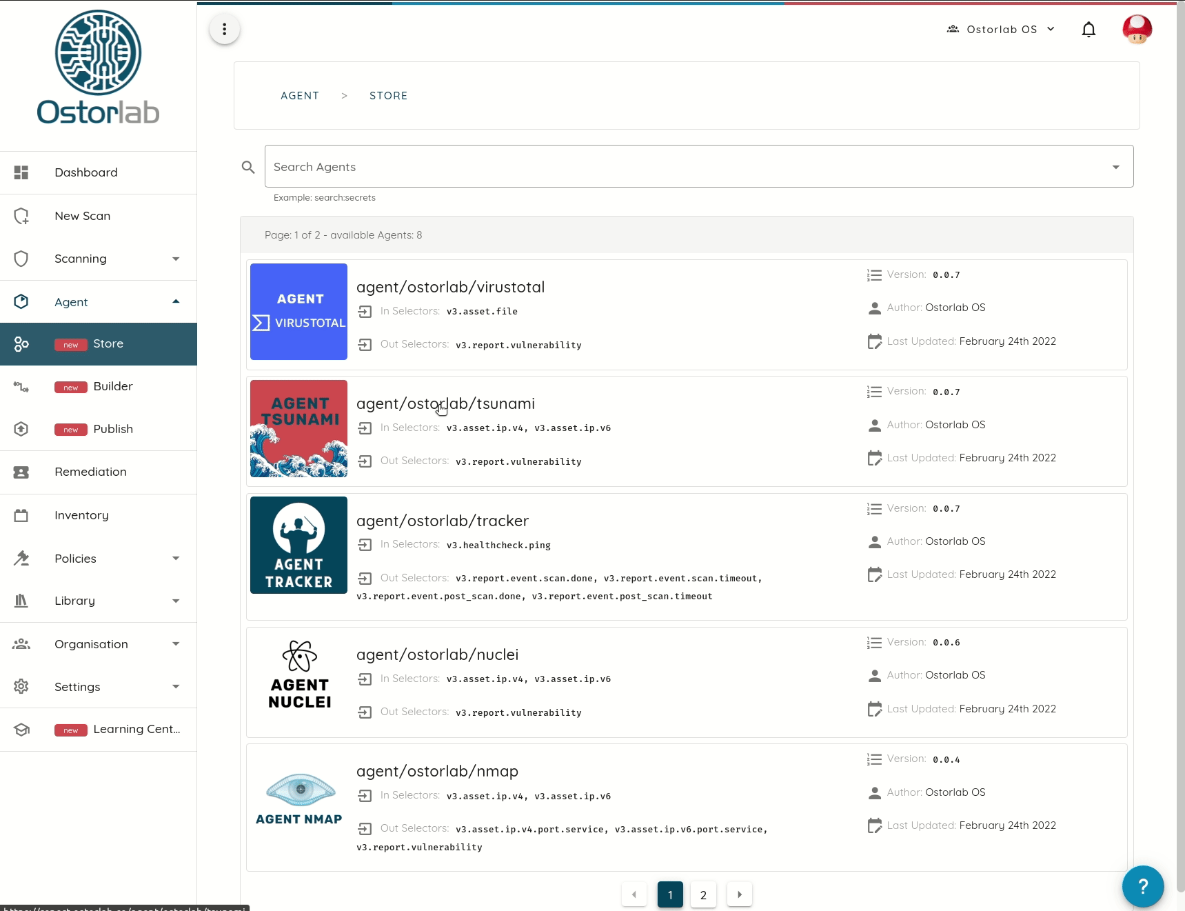Click the Organisation people icon
1185x911 pixels.
click(x=21, y=643)
